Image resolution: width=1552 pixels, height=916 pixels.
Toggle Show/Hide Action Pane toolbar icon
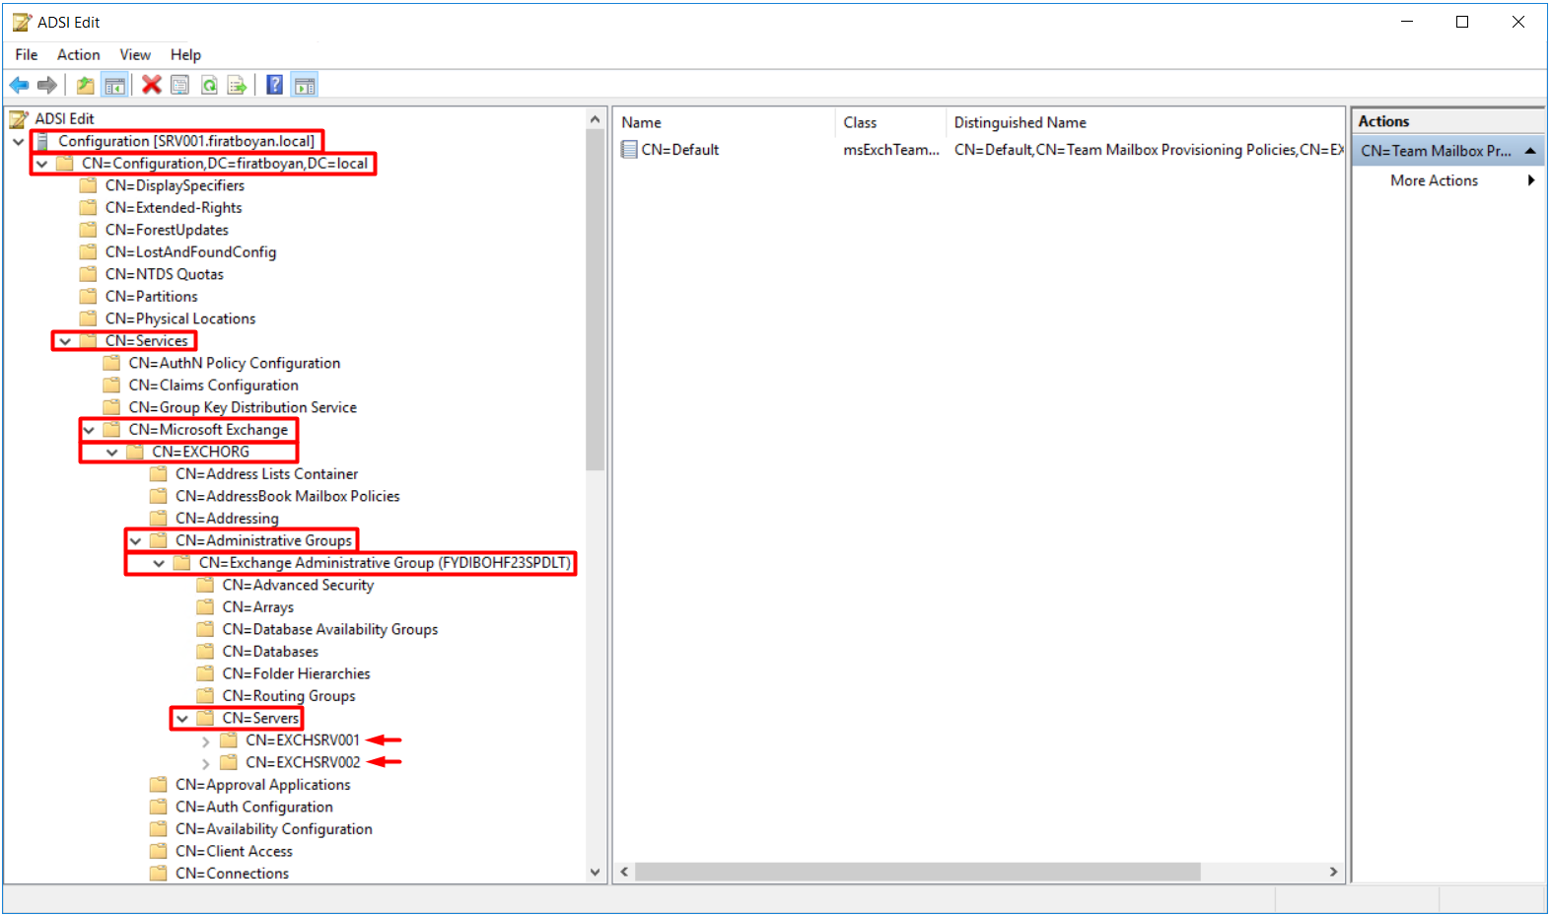point(305,85)
